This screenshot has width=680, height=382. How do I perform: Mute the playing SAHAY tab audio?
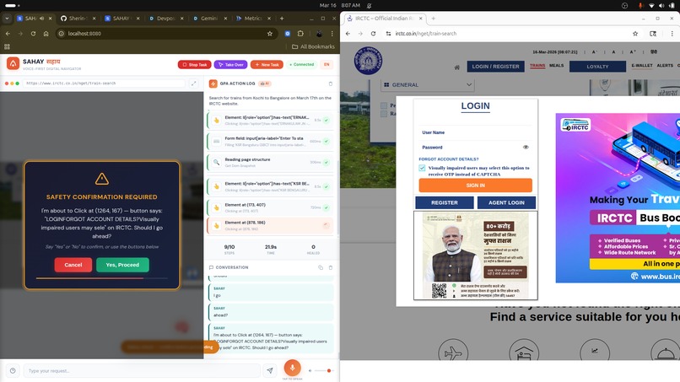41,19
